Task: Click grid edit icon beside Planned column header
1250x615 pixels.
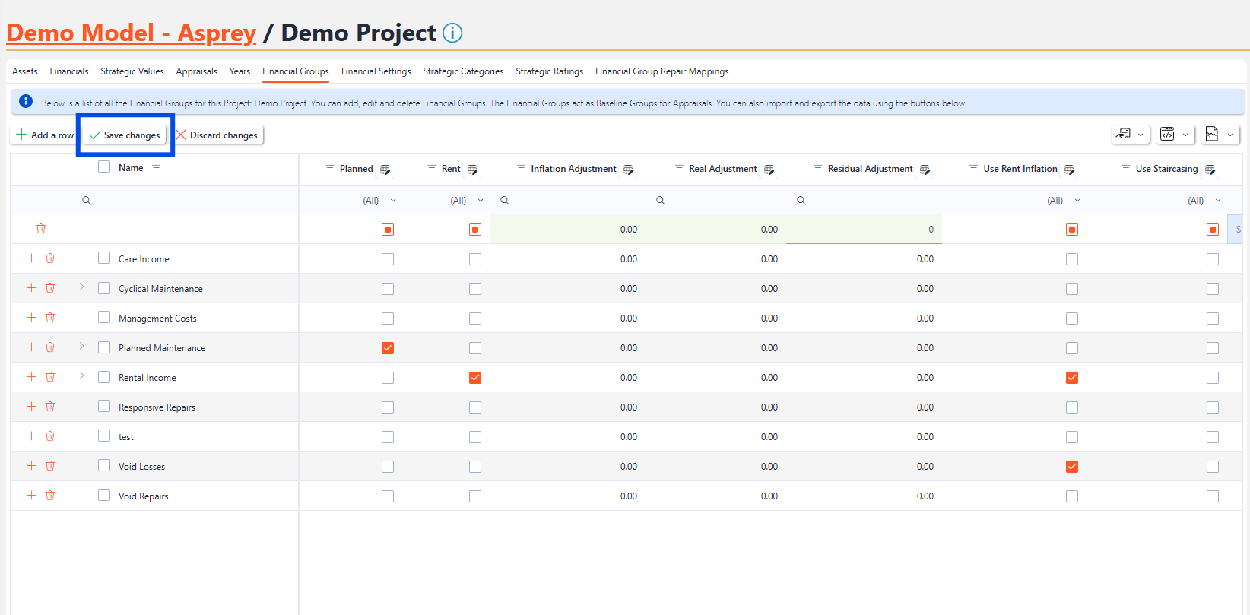Action: point(385,170)
